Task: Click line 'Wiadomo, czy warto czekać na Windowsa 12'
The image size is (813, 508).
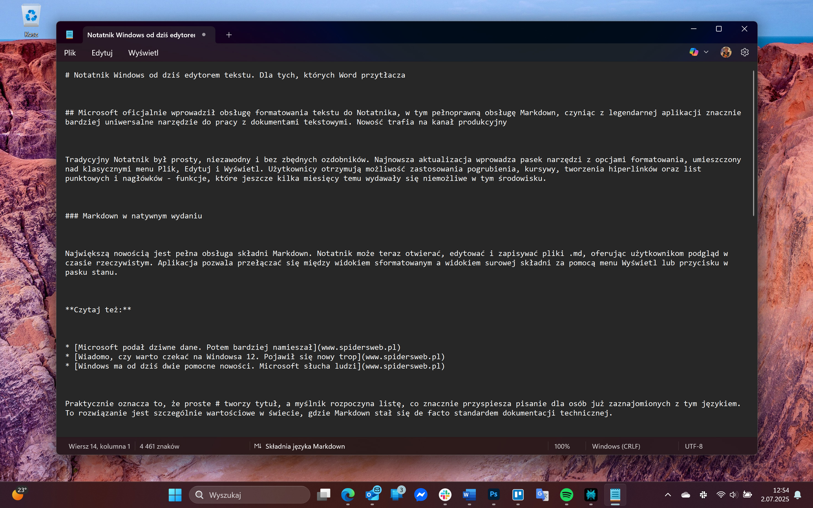Action: click(255, 356)
